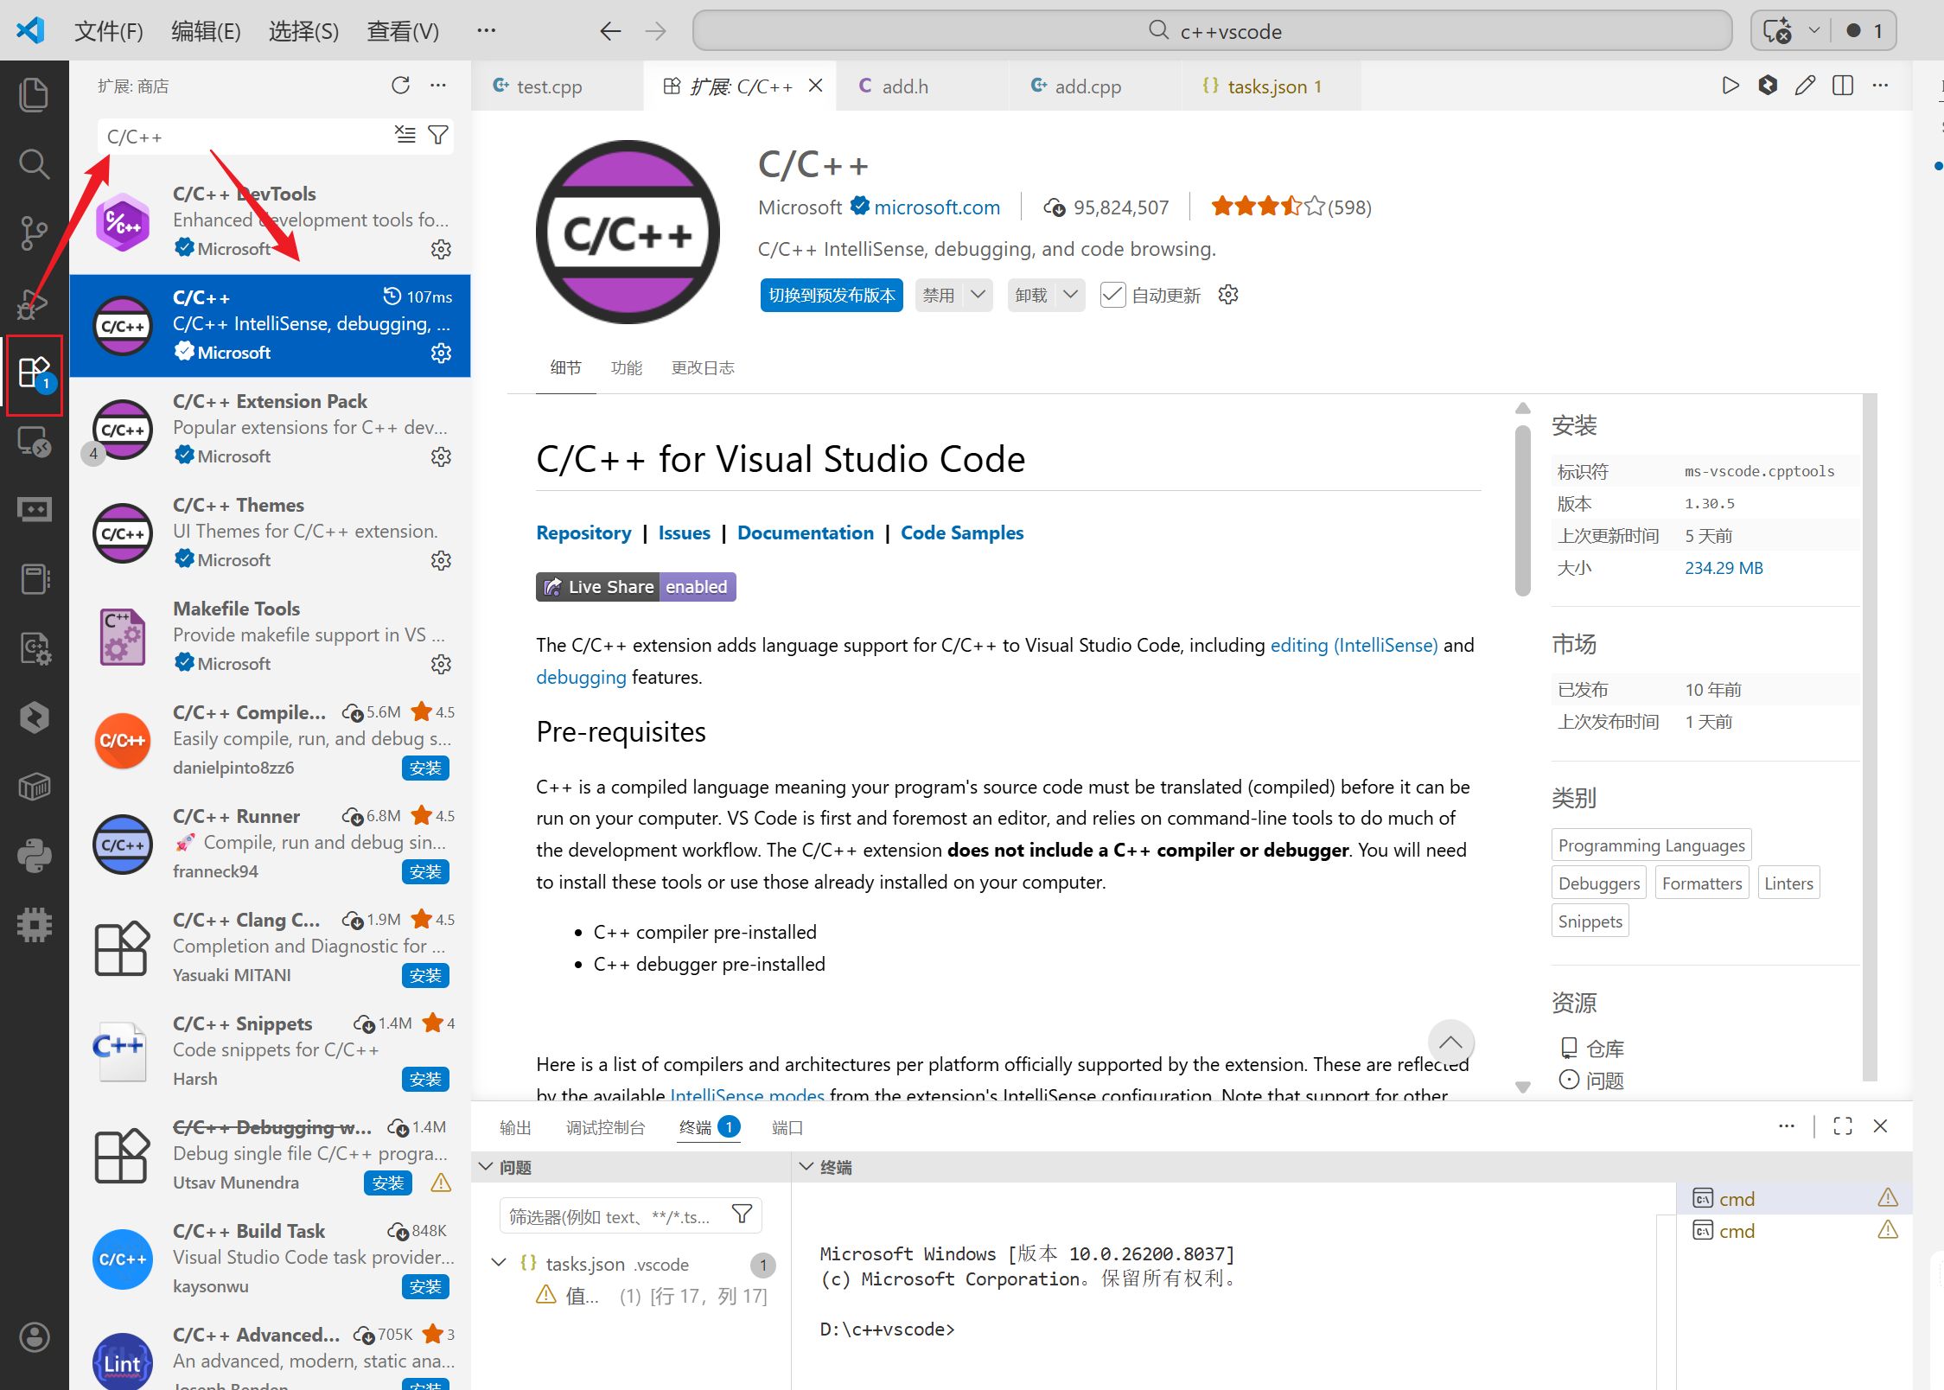
Task: Clear extension search results
Action: point(405,134)
